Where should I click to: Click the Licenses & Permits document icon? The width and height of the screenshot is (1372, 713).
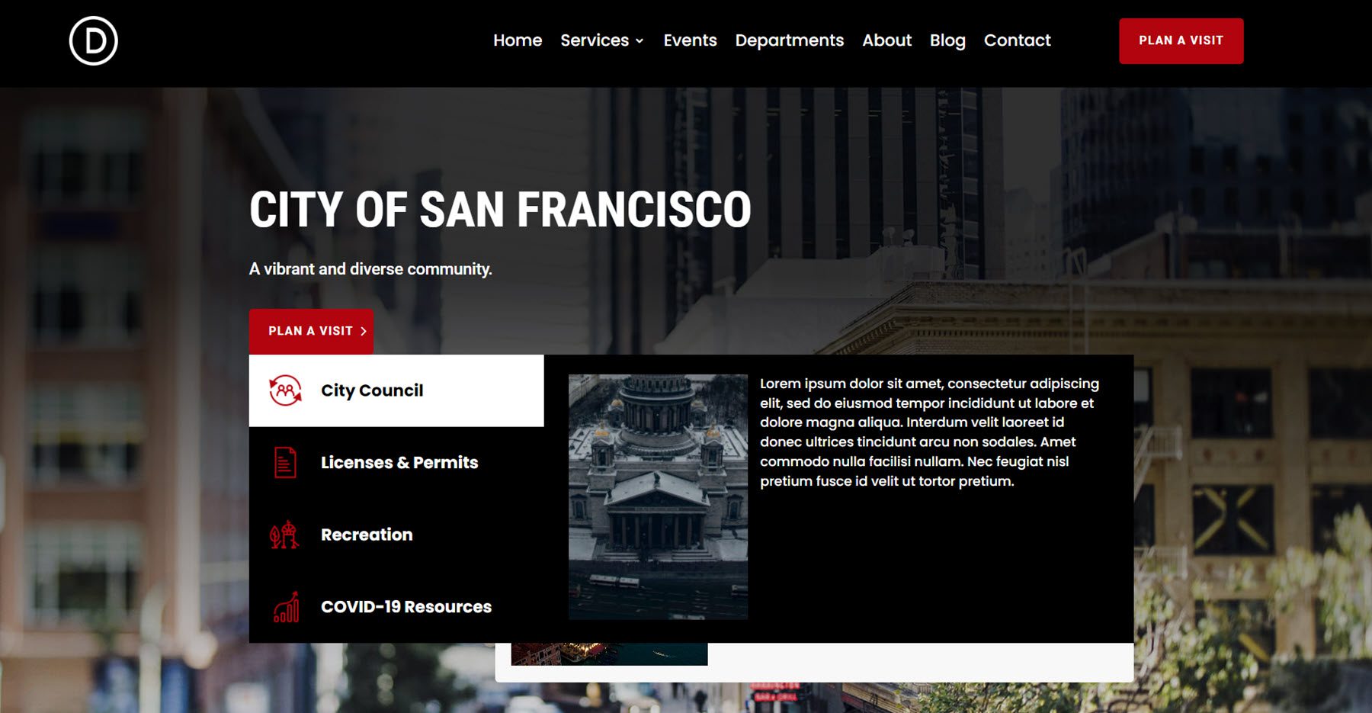click(x=285, y=463)
